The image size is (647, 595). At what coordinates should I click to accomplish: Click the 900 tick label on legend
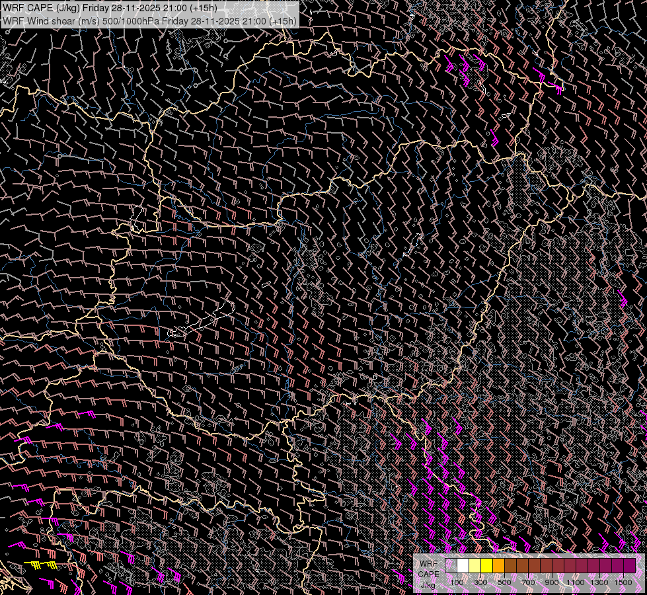pyautogui.click(x=552, y=582)
